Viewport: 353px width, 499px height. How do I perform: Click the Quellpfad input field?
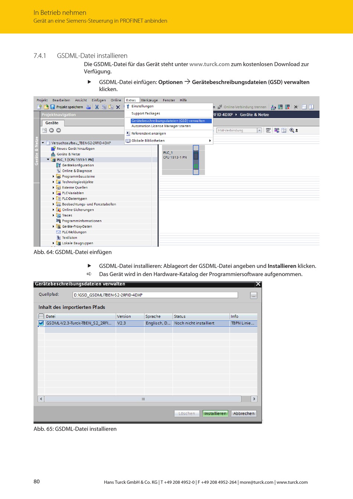(x=155, y=295)
